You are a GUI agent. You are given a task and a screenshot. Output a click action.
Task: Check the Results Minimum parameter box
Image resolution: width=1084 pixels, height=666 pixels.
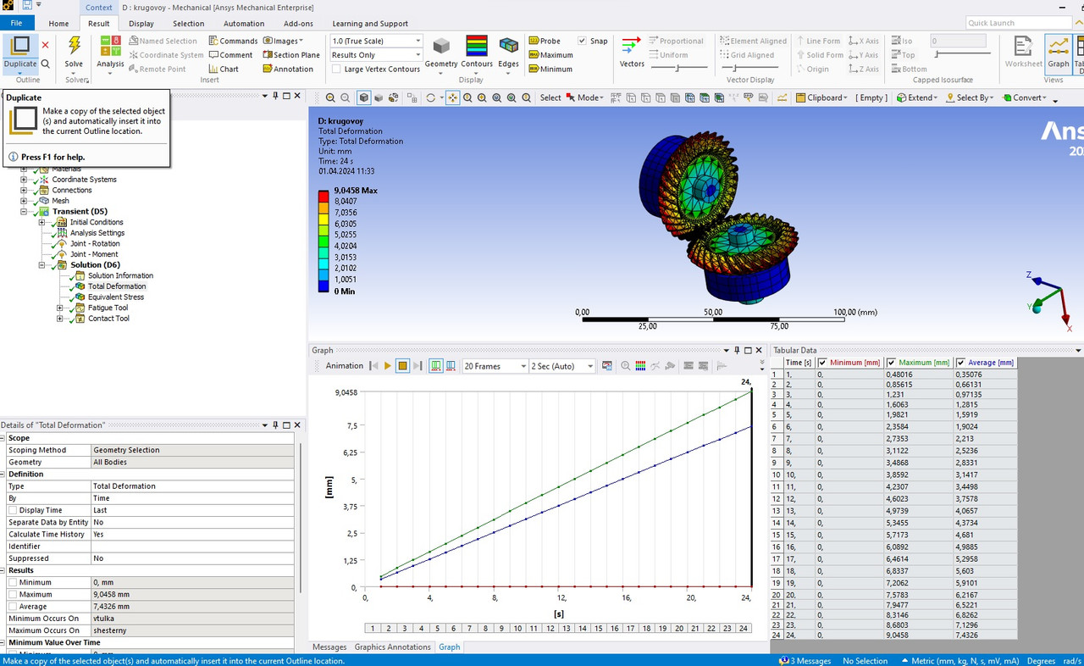pos(13,582)
